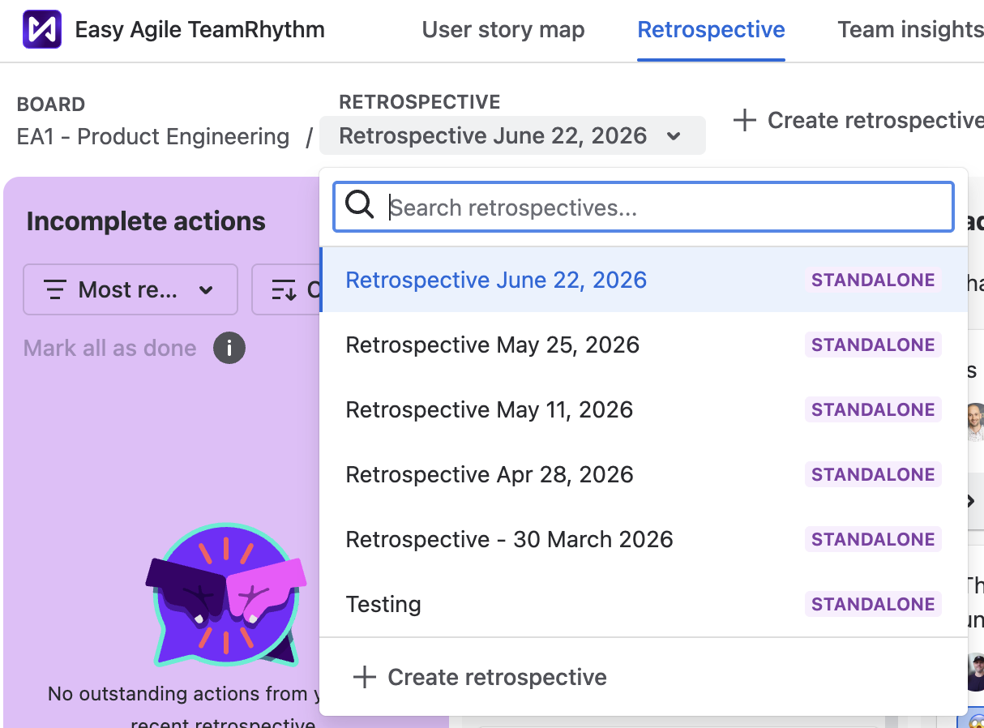Click the info icon beside Mark all as done

pyautogui.click(x=229, y=349)
